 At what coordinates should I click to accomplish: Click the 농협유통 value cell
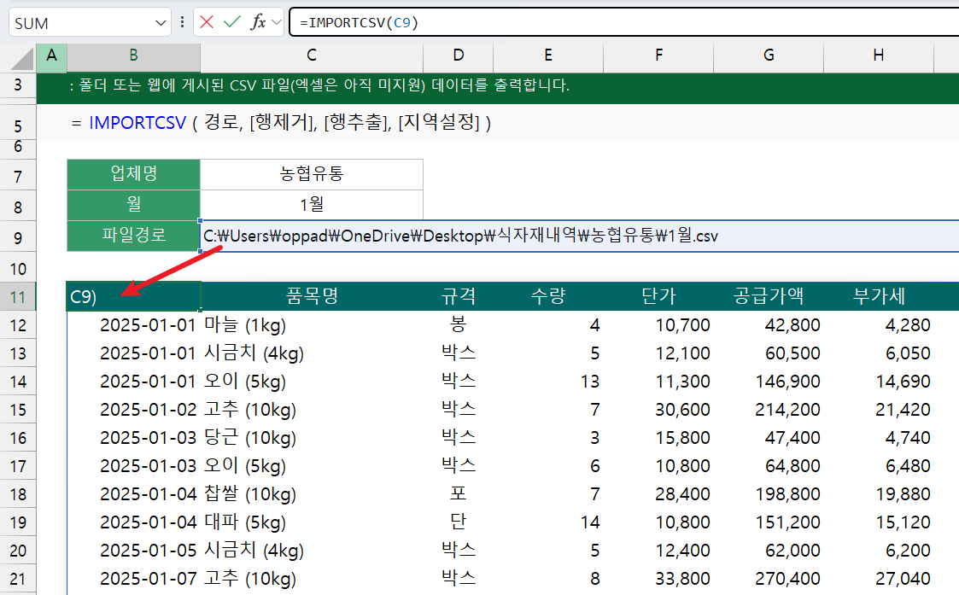point(312,174)
